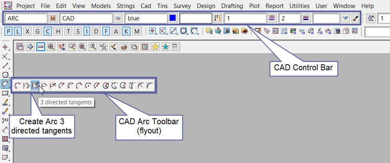Click the pan hand icon in view toolbar
The height and width of the screenshot is (163, 390).
[x=62, y=46]
